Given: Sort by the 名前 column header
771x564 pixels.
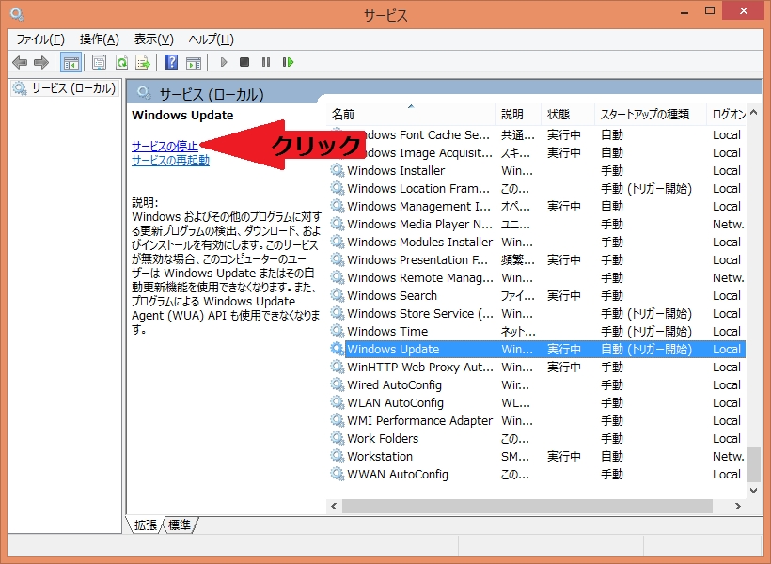Looking at the screenshot, I should (x=411, y=115).
